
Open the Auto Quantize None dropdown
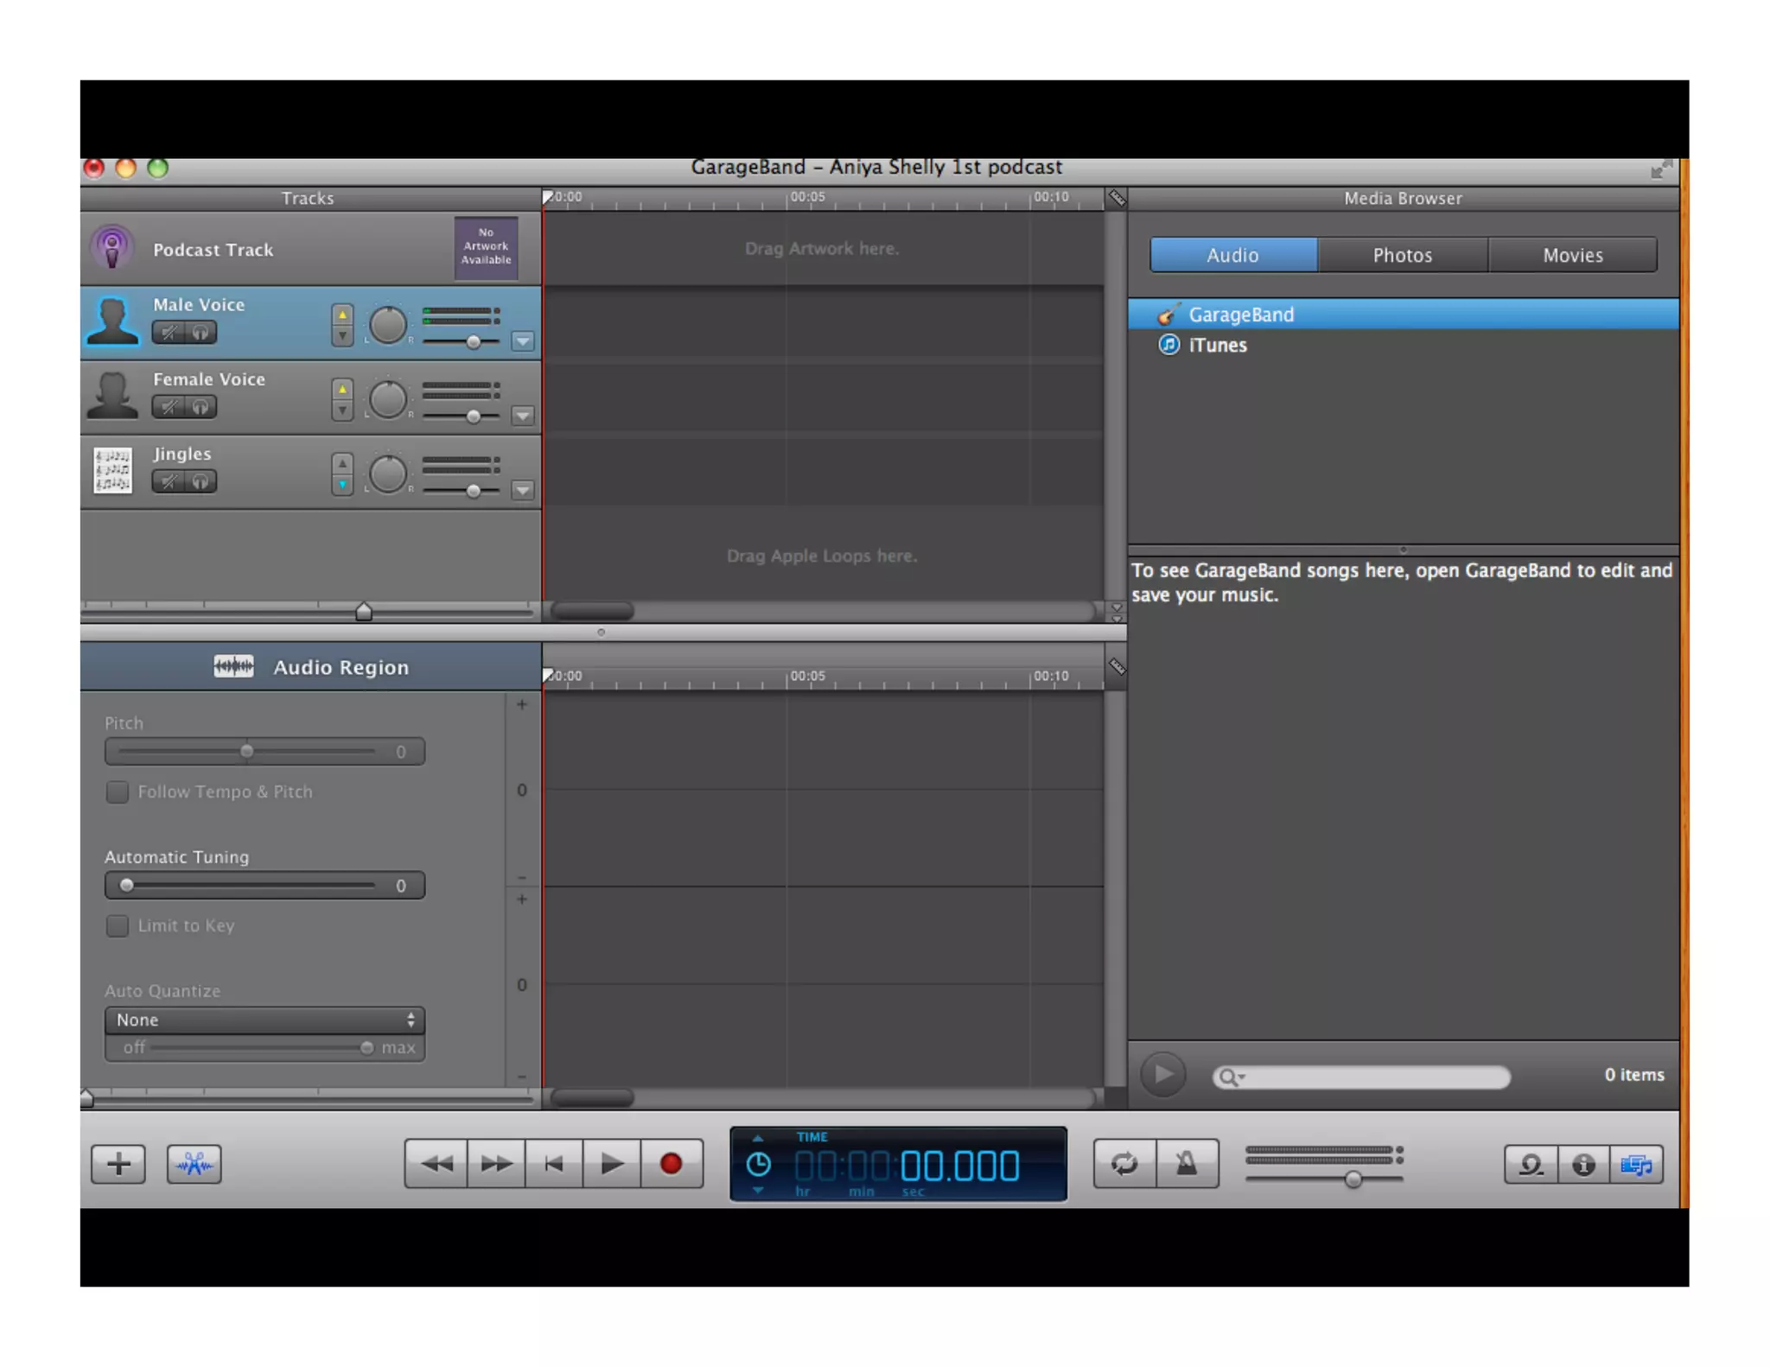pyautogui.click(x=264, y=1020)
